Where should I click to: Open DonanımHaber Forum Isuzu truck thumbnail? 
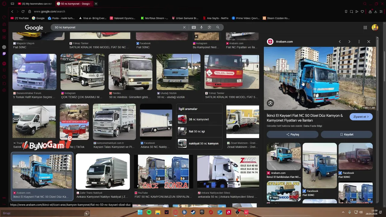coord(34,72)
